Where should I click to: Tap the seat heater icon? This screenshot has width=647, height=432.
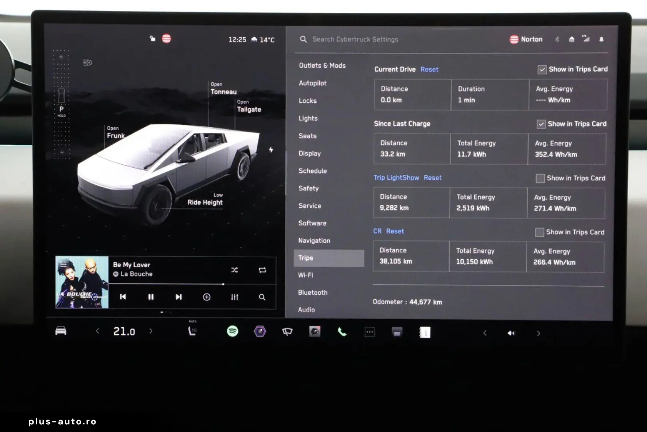click(193, 330)
